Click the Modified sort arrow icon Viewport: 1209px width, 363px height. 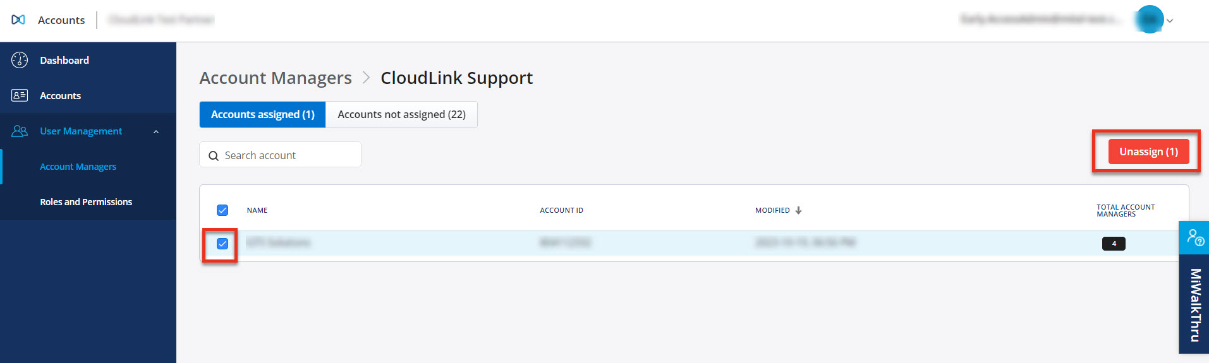(798, 210)
